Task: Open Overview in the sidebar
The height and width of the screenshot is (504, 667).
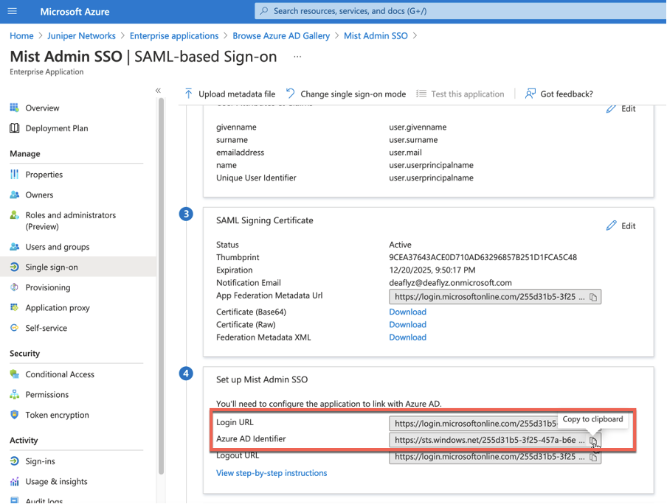Action: (42, 108)
